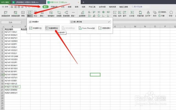Switch to the 插入 Insert tab
This screenshot has width=176, height=110.
pos(45,7)
